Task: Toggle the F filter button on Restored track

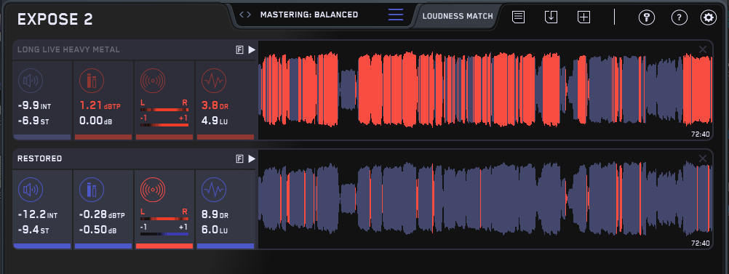Action: [x=240, y=159]
